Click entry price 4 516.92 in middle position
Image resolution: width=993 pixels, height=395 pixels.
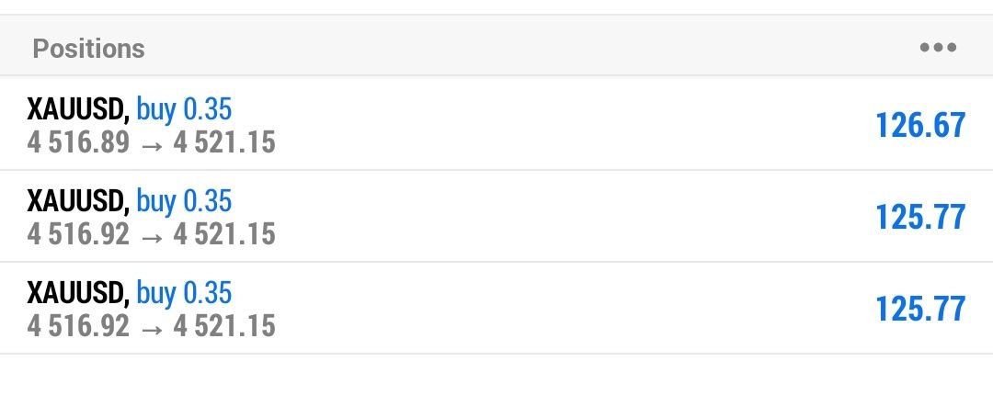point(78,234)
